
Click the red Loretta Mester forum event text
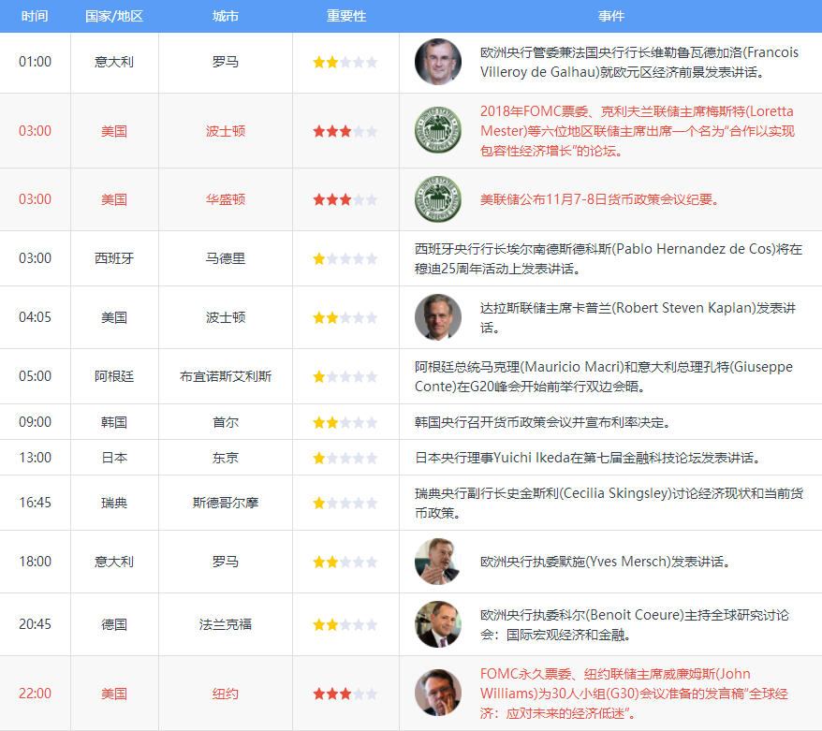[638, 131]
